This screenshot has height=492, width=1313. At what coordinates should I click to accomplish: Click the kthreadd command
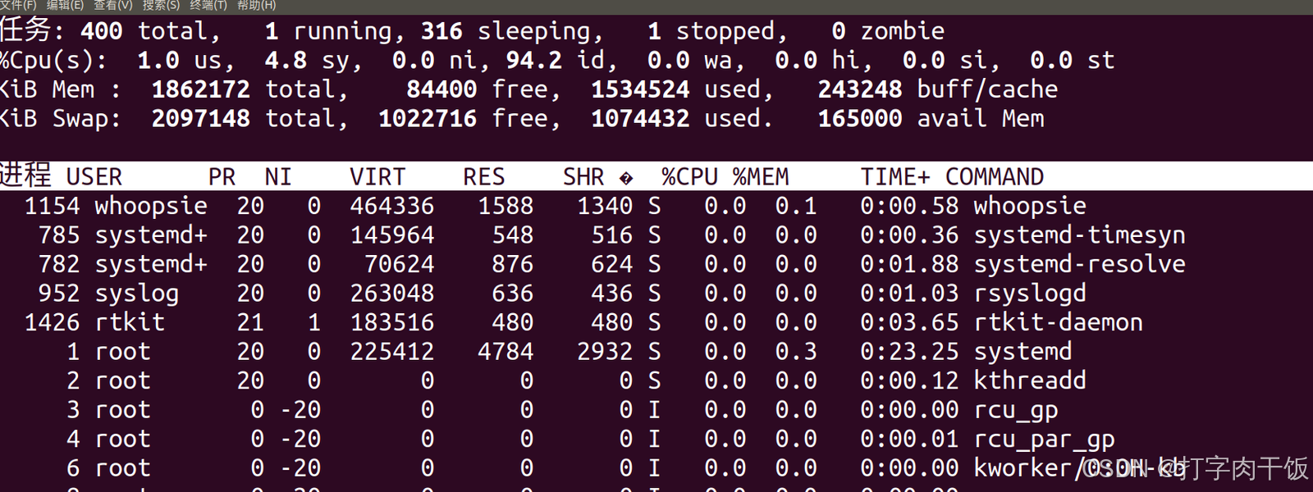[1030, 381]
